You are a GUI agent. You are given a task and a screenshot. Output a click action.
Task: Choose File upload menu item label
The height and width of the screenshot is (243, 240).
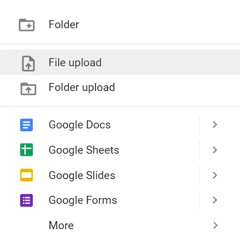(75, 63)
